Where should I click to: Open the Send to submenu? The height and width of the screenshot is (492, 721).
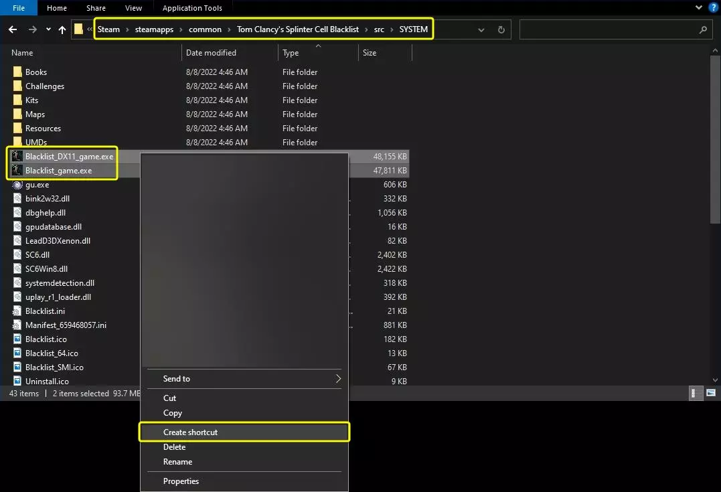click(244, 379)
